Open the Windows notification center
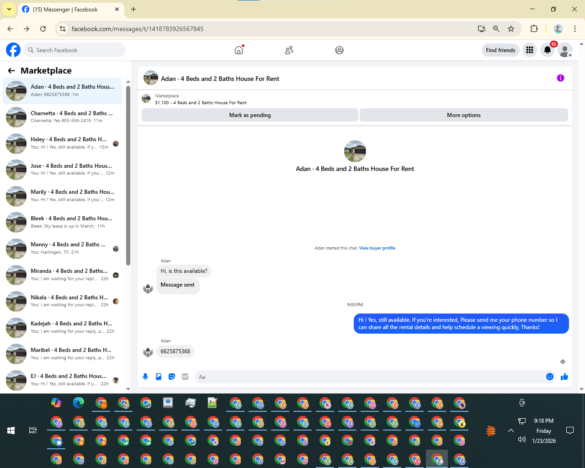This screenshot has height=468, width=585. click(570, 431)
